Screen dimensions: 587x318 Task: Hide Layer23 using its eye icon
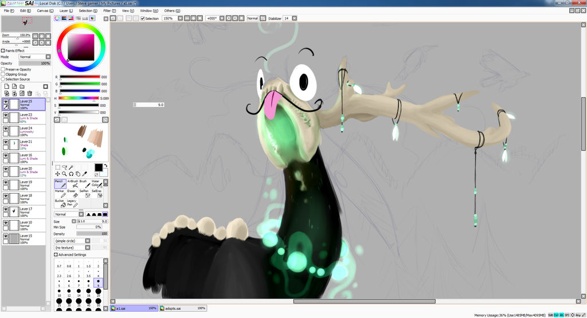(x=6, y=115)
